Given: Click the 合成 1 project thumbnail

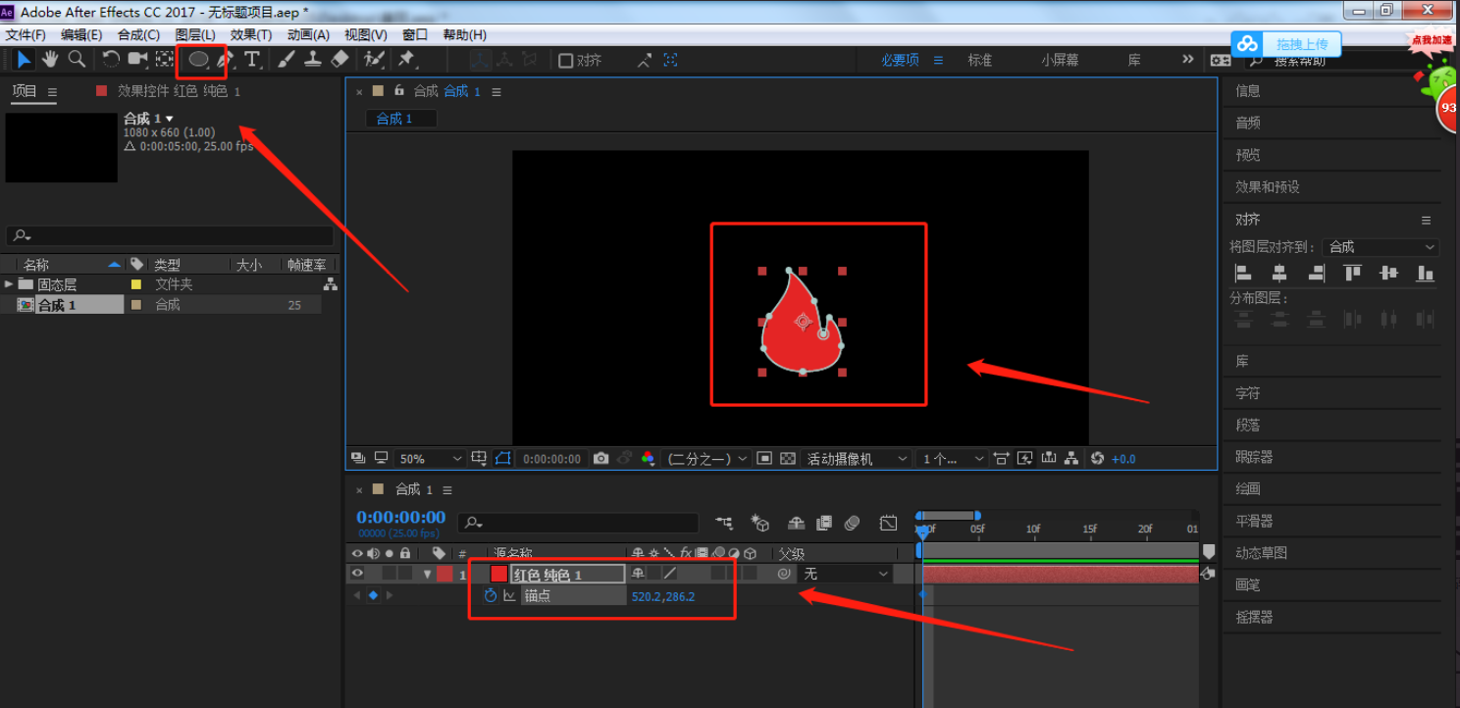Looking at the screenshot, I should (x=61, y=147).
